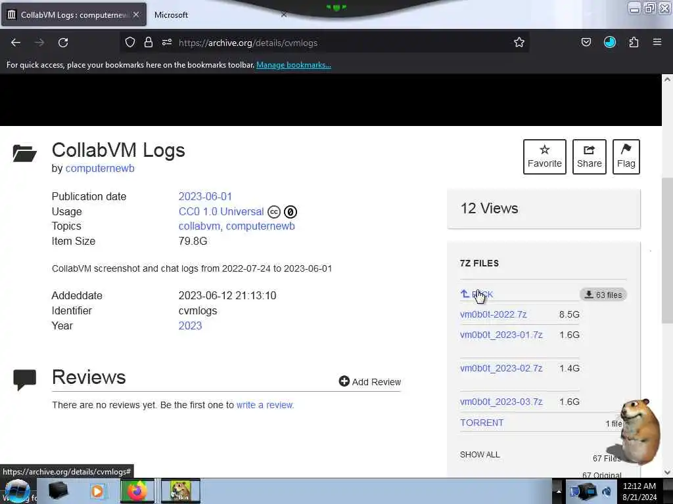Open the tracking protection shield icon
Viewport: 673px width, 504px height.
[130, 42]
